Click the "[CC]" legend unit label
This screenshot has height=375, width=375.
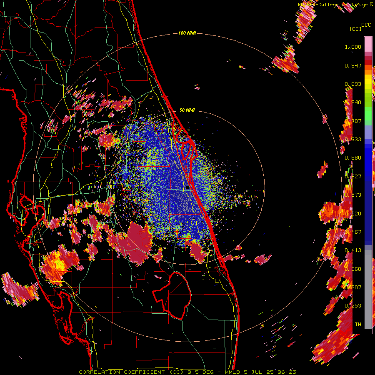[355, 29]
